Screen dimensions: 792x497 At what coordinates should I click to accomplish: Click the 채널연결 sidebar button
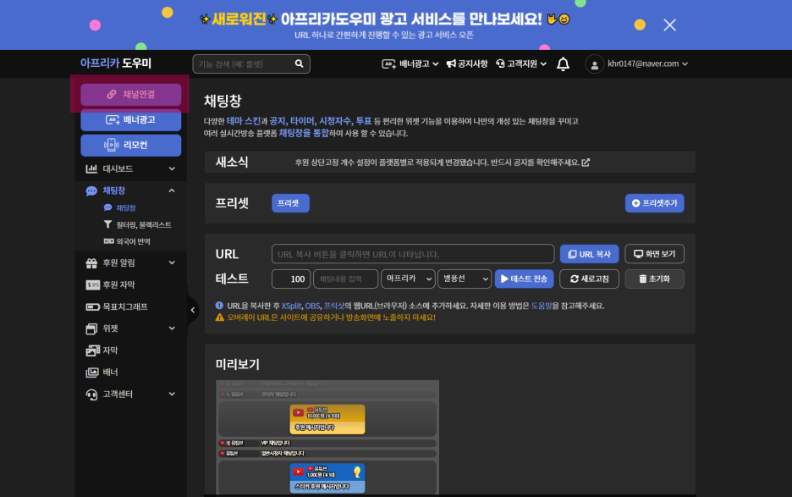point(131,95)
